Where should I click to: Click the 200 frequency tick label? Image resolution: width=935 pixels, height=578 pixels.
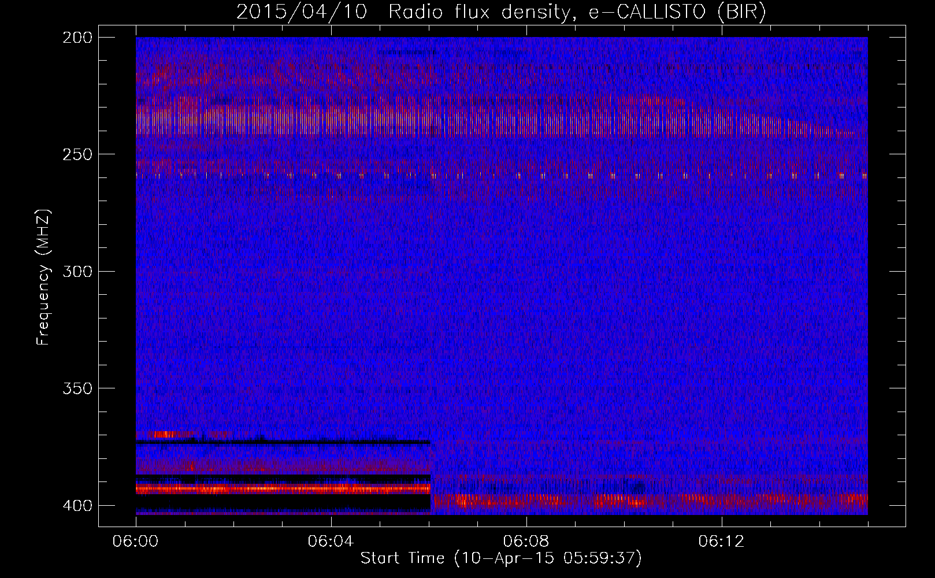coord(77,38)
